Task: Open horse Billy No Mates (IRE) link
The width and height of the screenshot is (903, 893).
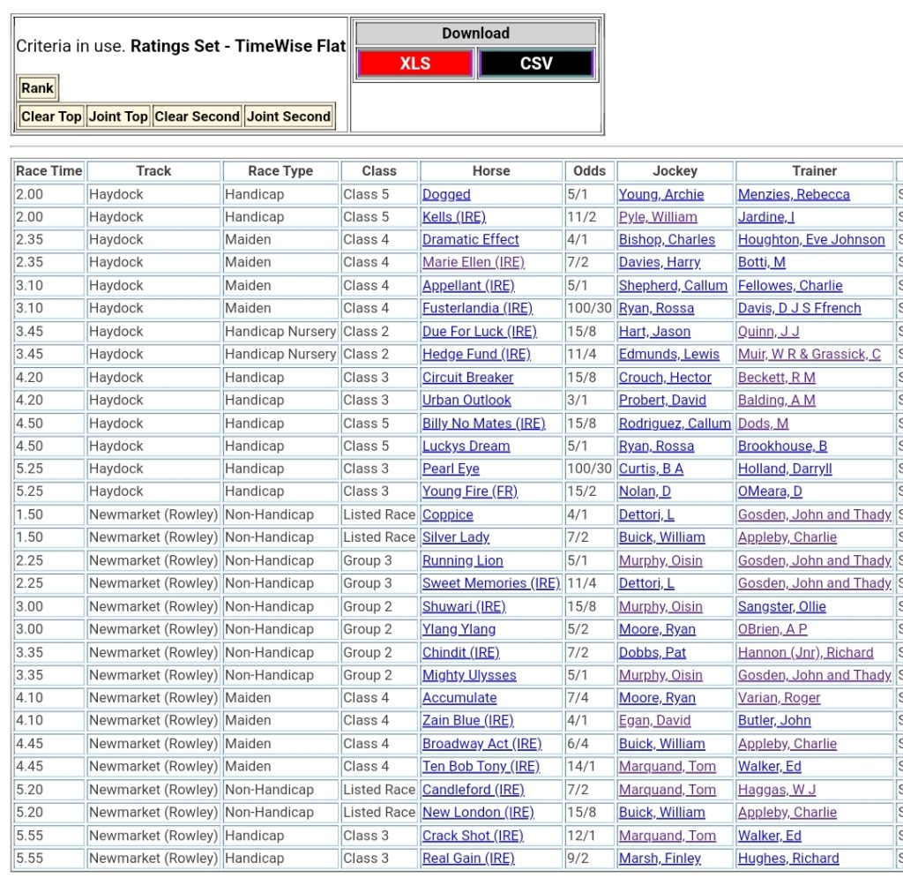Action: (x=483, y=423)
